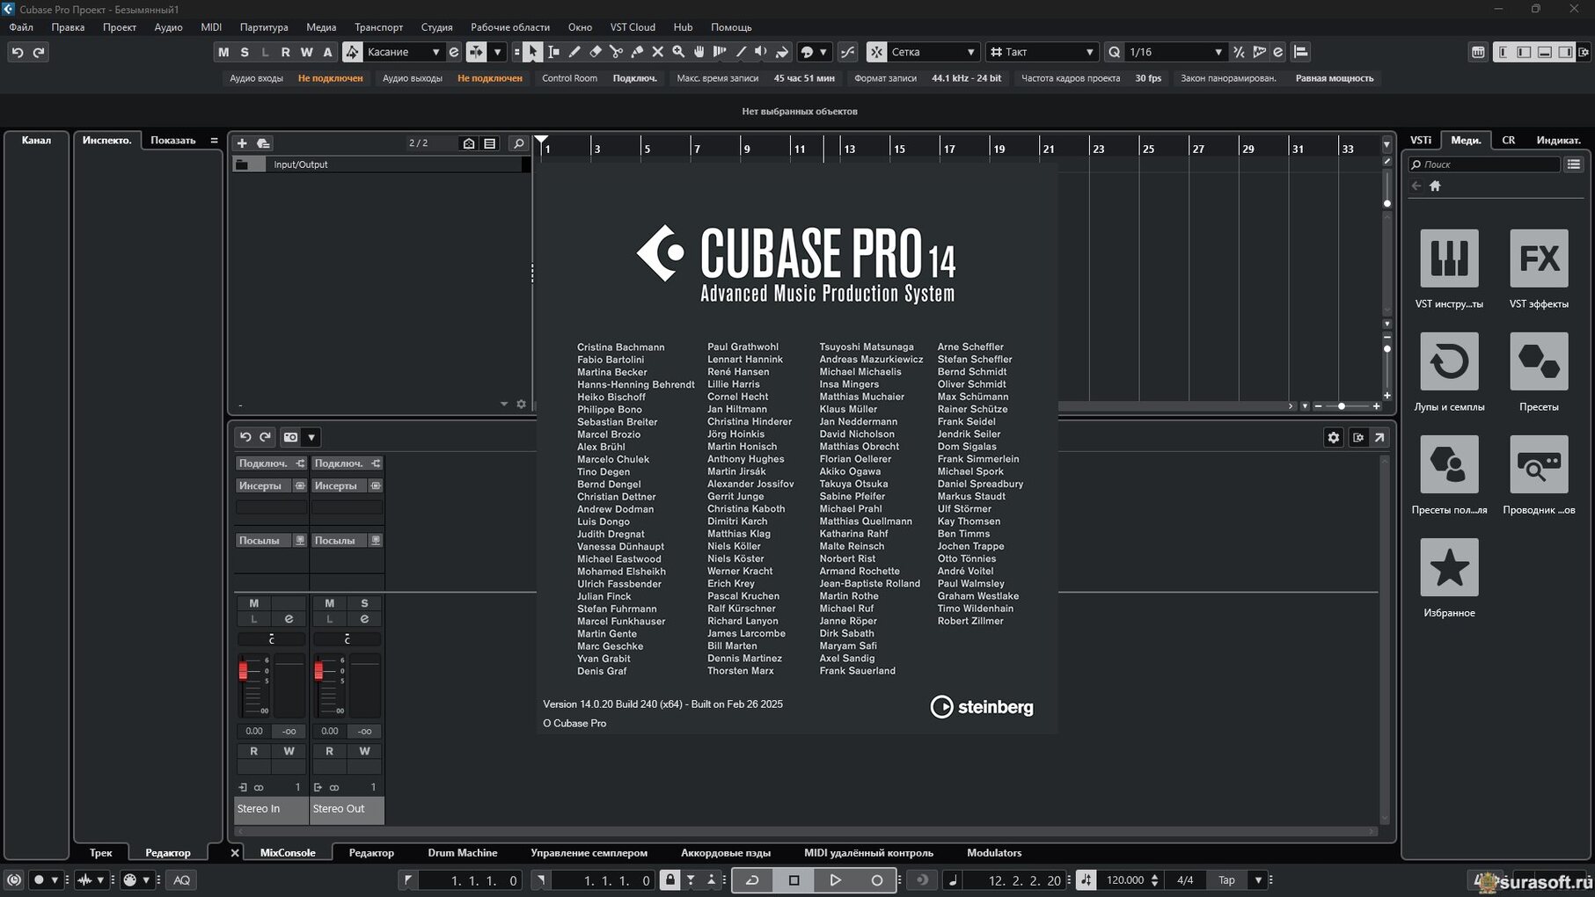
Task: Click the AQ button in transport bar
Action: pyautogui.click(x=182, y=879)
